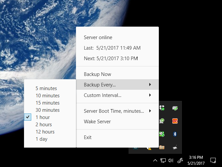Click the red CC4 tray icon
Screen dimensions: 222x167
click(x=175, y=121)
